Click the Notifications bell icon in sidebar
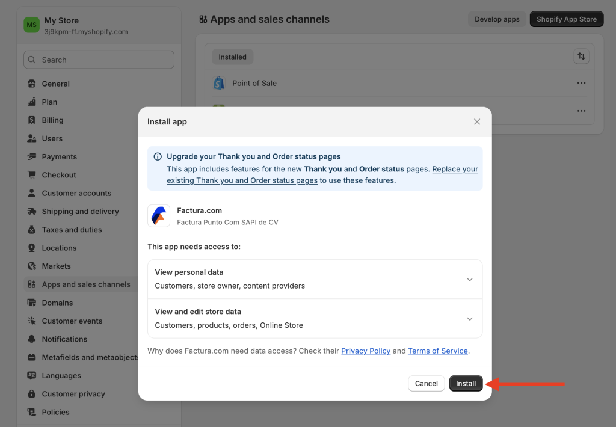 (x=32, y=339)
